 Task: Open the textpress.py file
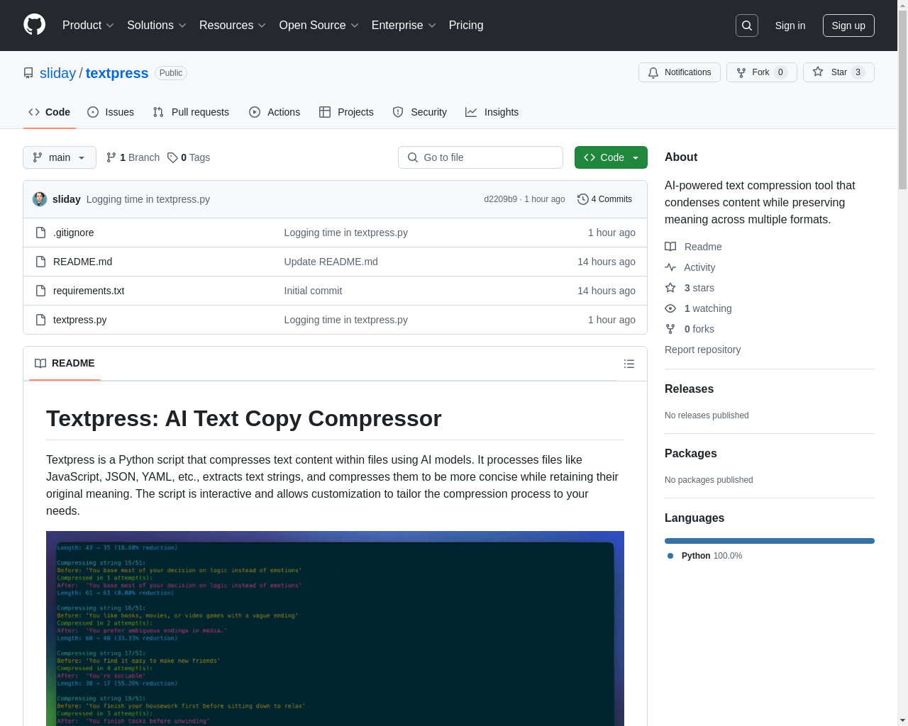tap(80, 320)
